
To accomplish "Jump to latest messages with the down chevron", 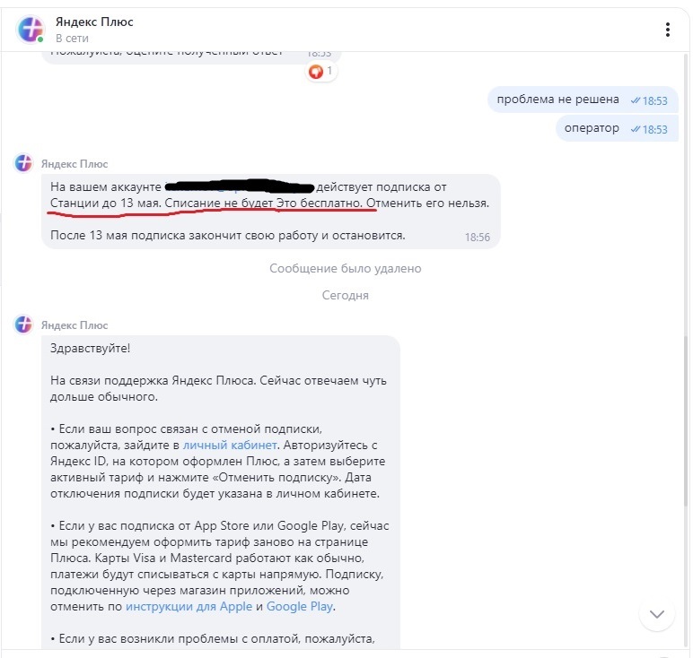I will click(x=657, y=614).
